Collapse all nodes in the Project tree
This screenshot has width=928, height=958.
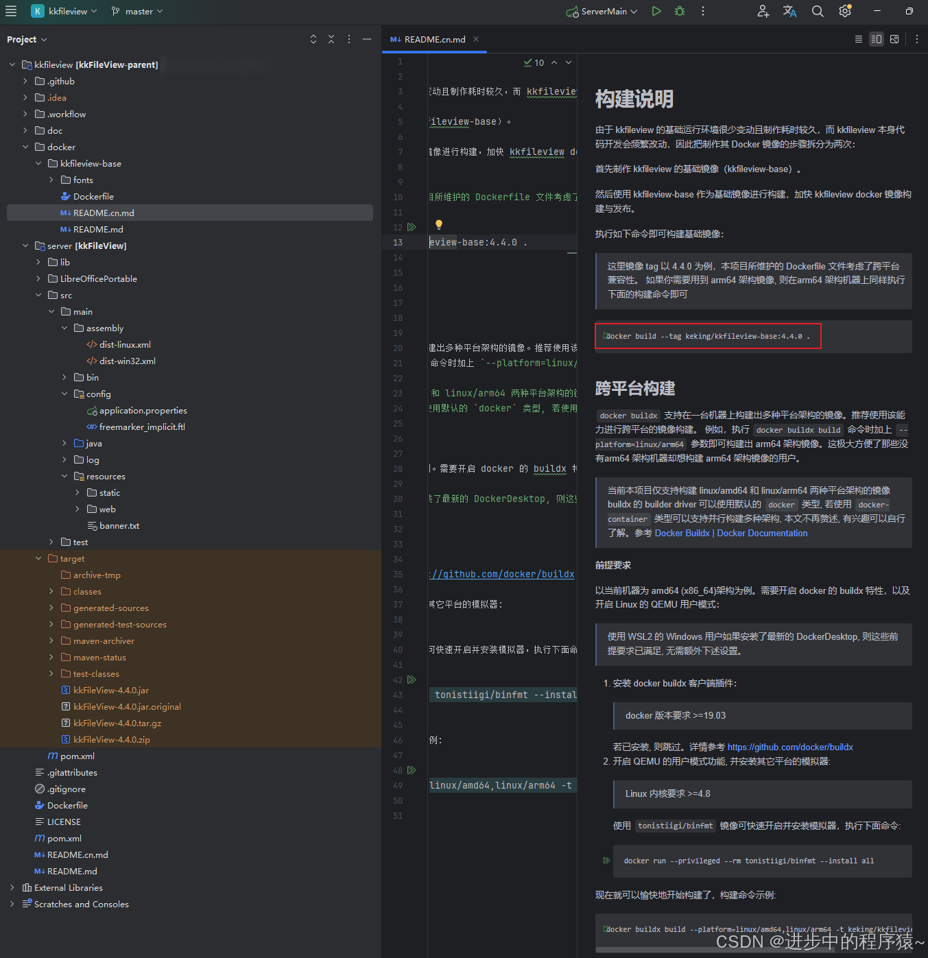331,39
